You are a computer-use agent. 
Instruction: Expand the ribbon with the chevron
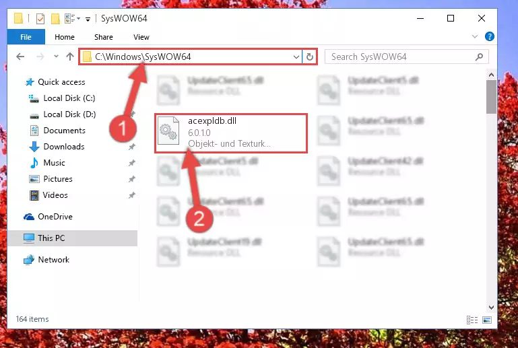(475, 36)
